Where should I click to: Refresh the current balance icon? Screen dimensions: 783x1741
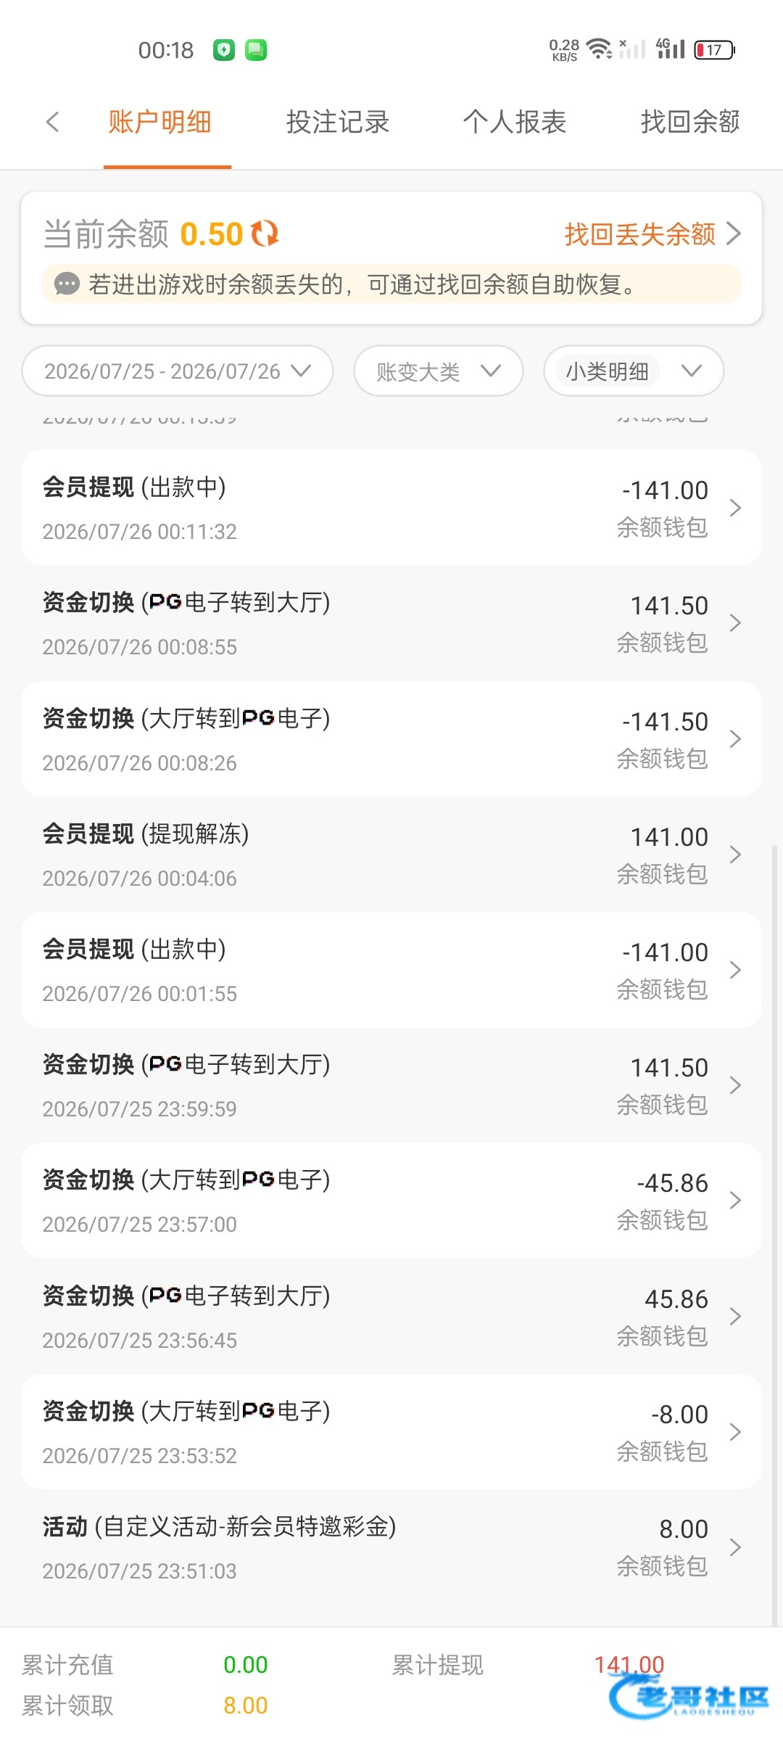tap(265, 234)
